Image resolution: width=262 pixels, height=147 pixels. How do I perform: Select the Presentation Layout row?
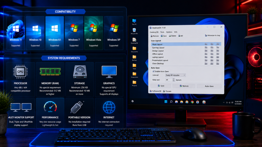point(186,60)
